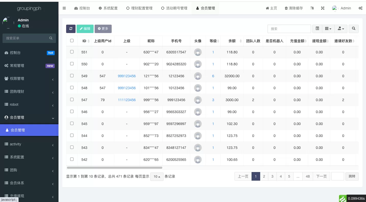This screenshot has height=202, width=366.
Task: Click the refresh table icon button
Action: pyautogui.click(x=71, y=29)
